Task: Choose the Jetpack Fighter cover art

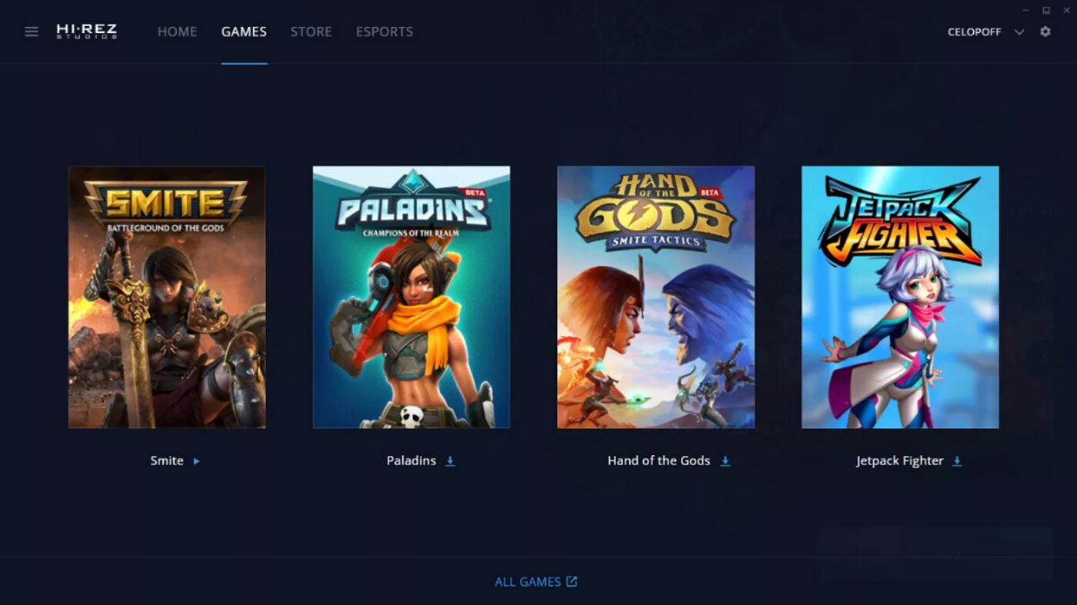Action: (900, 297)
